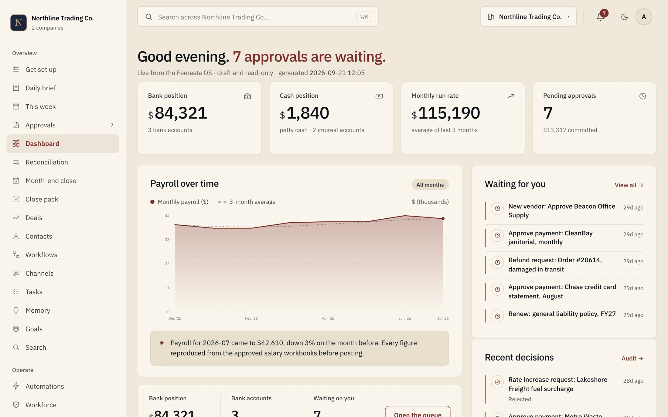Open the user avatar menu
Image resolution: width=668 pixels, height=417 pixels.
pos(643,17)
